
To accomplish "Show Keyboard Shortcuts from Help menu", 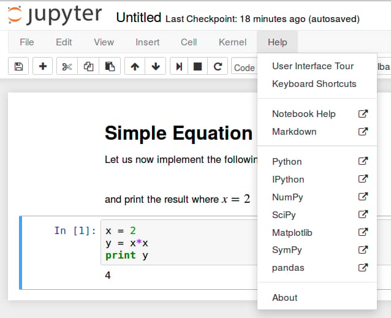I will tap(317, 84).
